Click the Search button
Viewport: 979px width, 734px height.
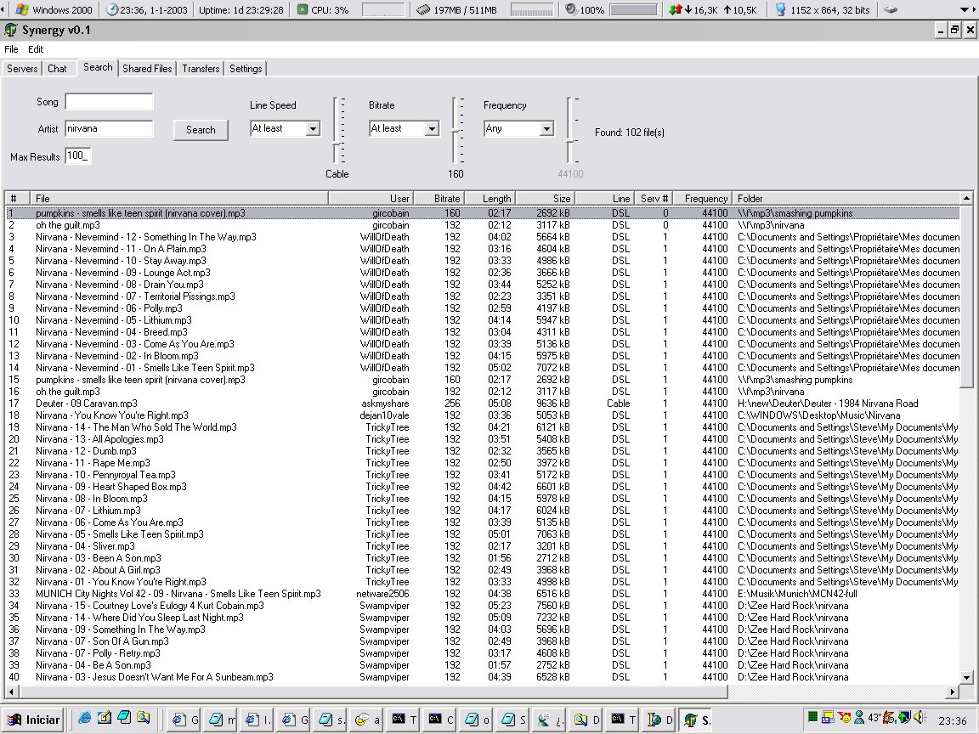(x=201, y=130)
